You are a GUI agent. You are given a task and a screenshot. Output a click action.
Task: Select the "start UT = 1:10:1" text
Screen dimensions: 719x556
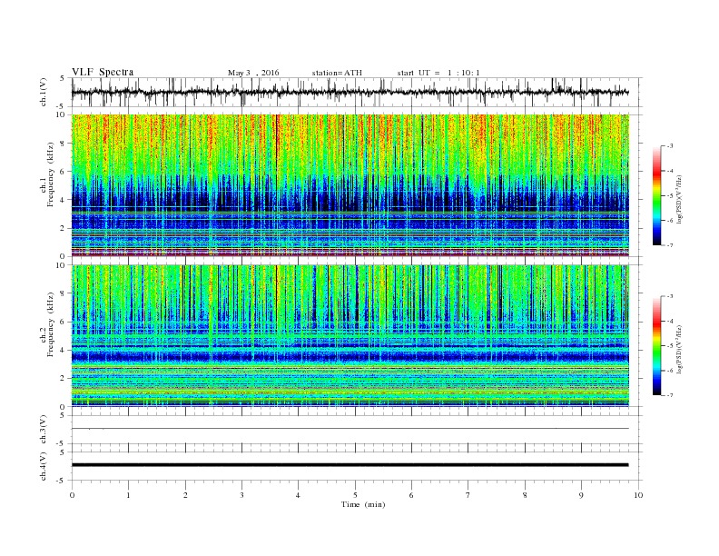(x=438, y=73)
